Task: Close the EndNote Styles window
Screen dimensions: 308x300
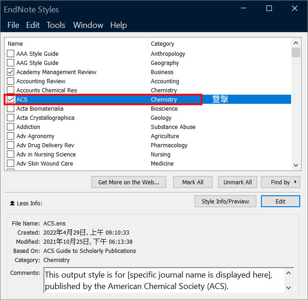Action: 295,8
